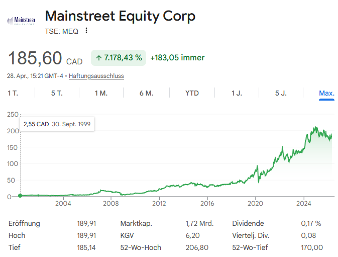338x257 pixels.
Task: Click the Marktkap. value 1,72 Mrd.
Action: click(199, 223)
